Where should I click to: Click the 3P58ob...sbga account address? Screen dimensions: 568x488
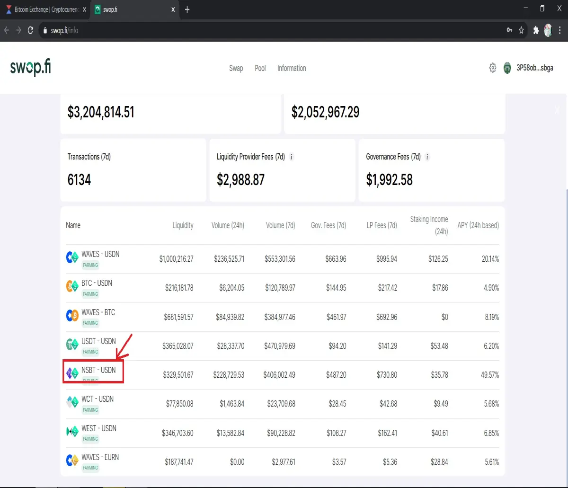click(x=534, y=68)
